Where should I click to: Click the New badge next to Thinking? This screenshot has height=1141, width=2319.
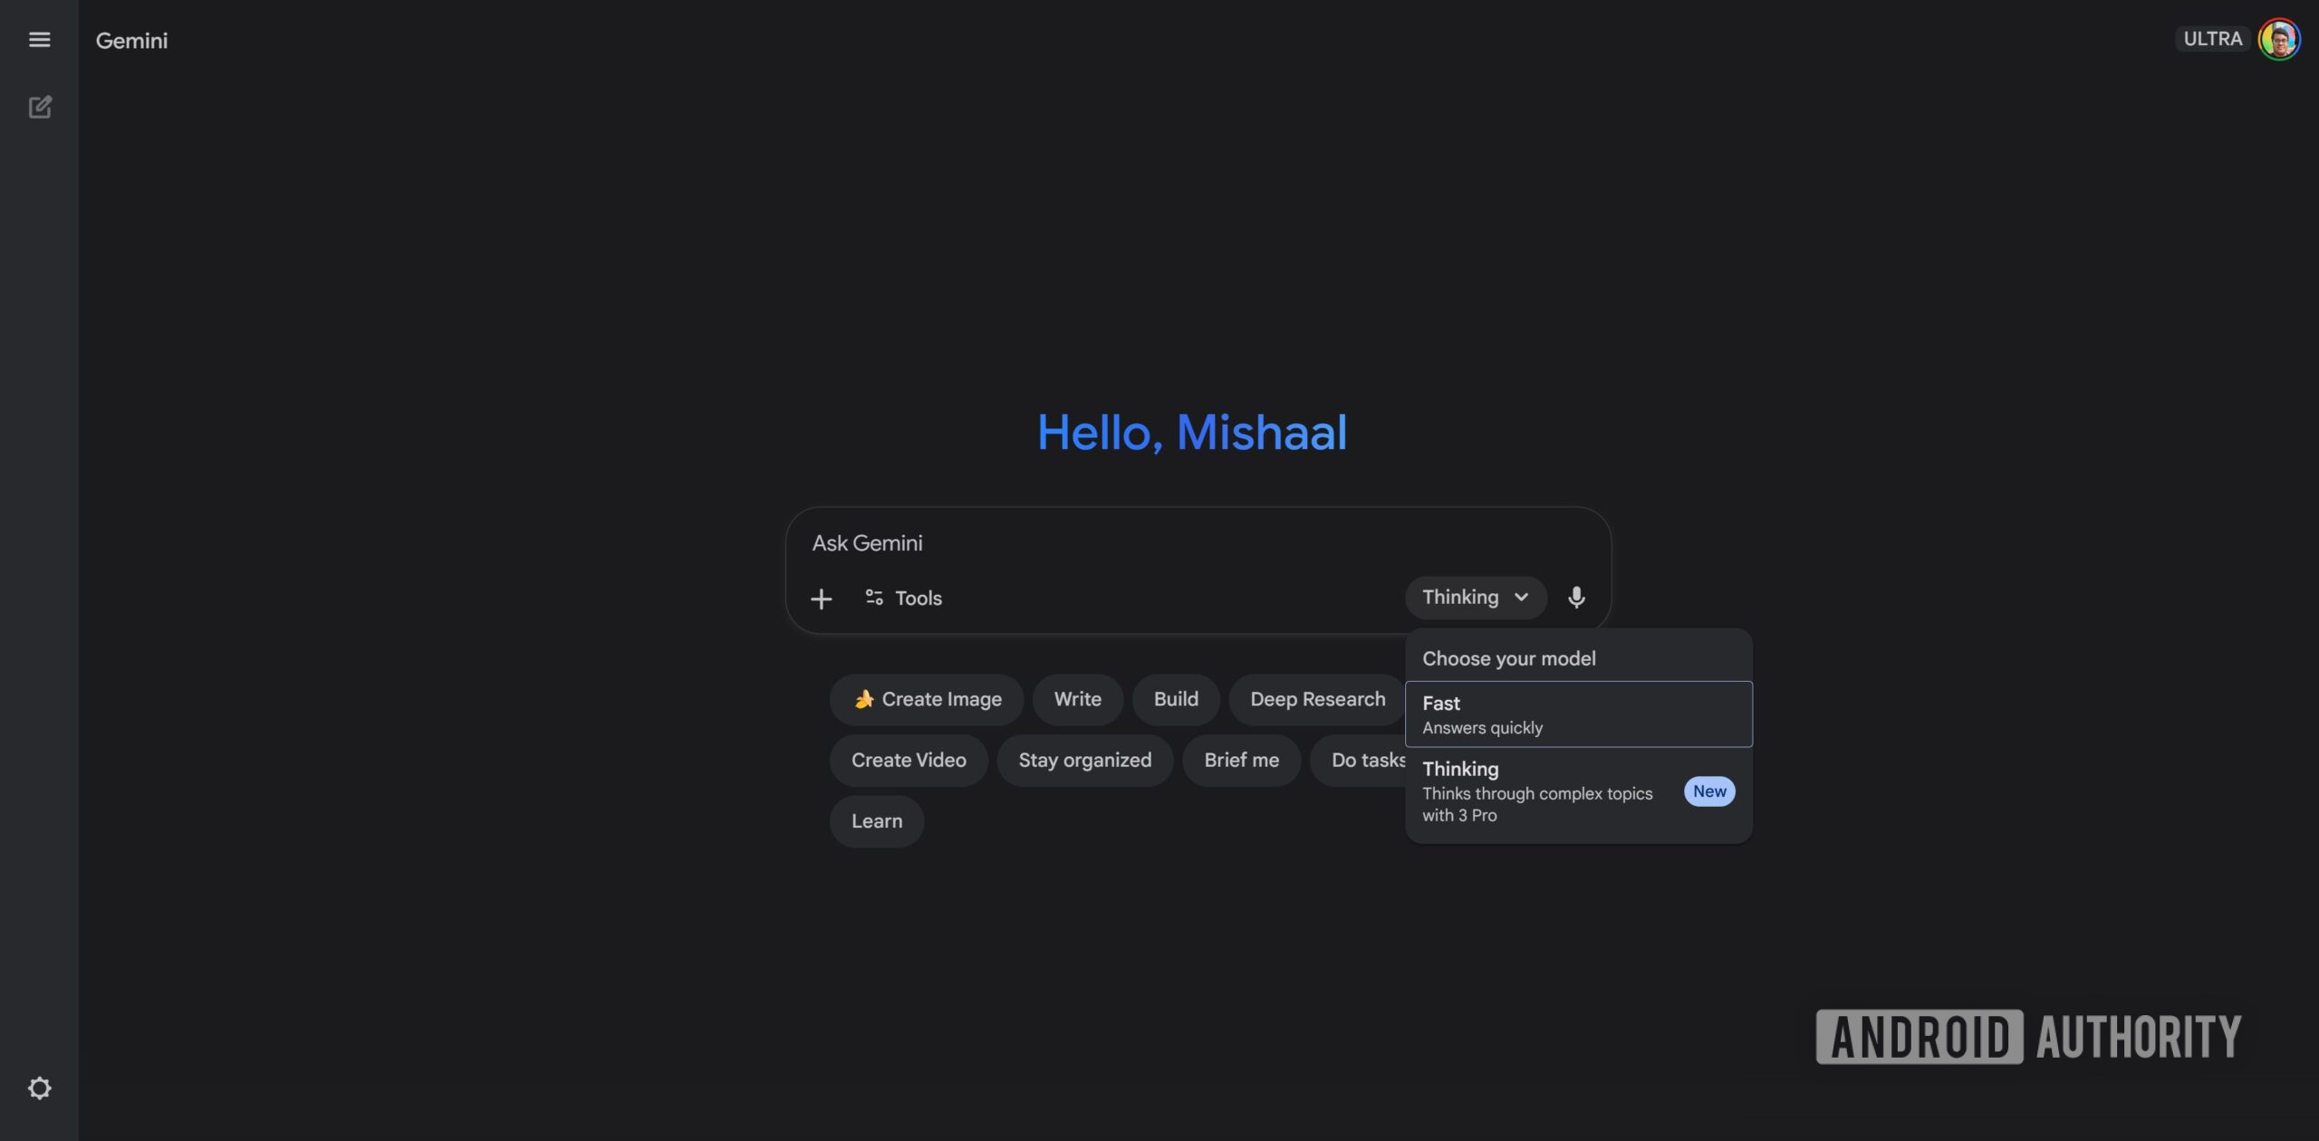tap(1708, 791)
